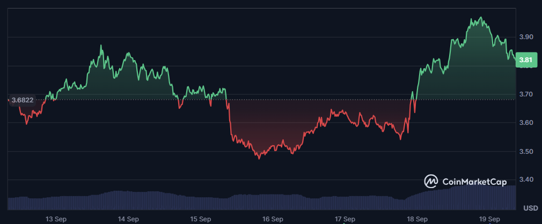Click the 16 Sep date label
This screenshot has height=224, width=542.
pos(273,219)
